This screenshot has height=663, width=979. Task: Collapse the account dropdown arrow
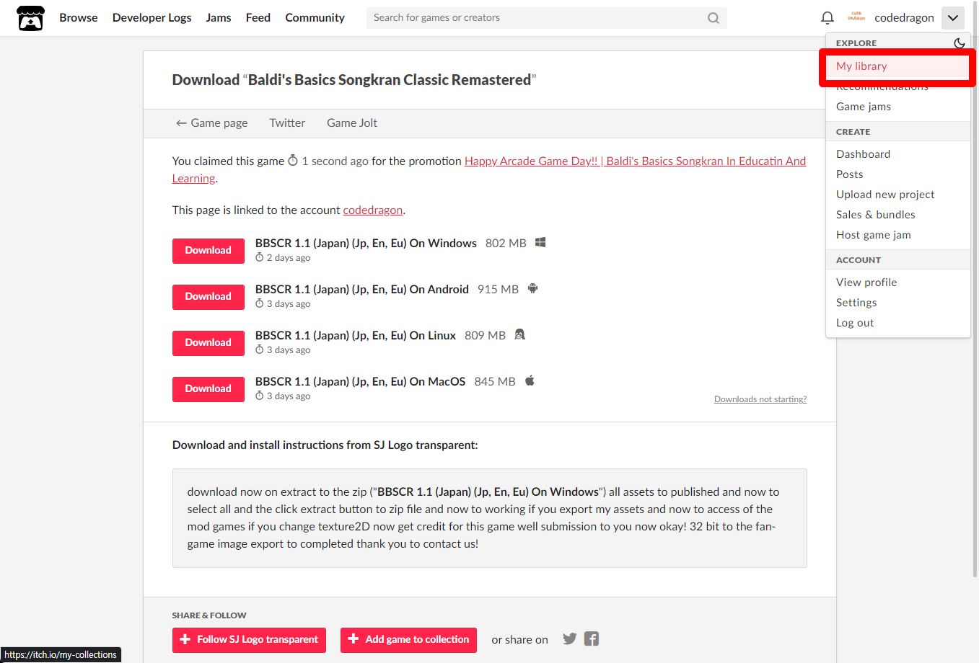point(953,18)
